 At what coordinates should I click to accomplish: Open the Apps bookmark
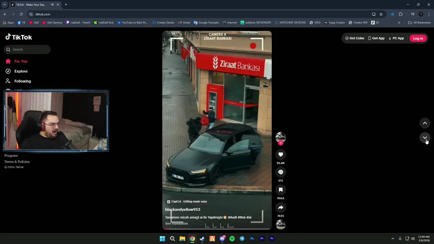[x=8, y=23]
